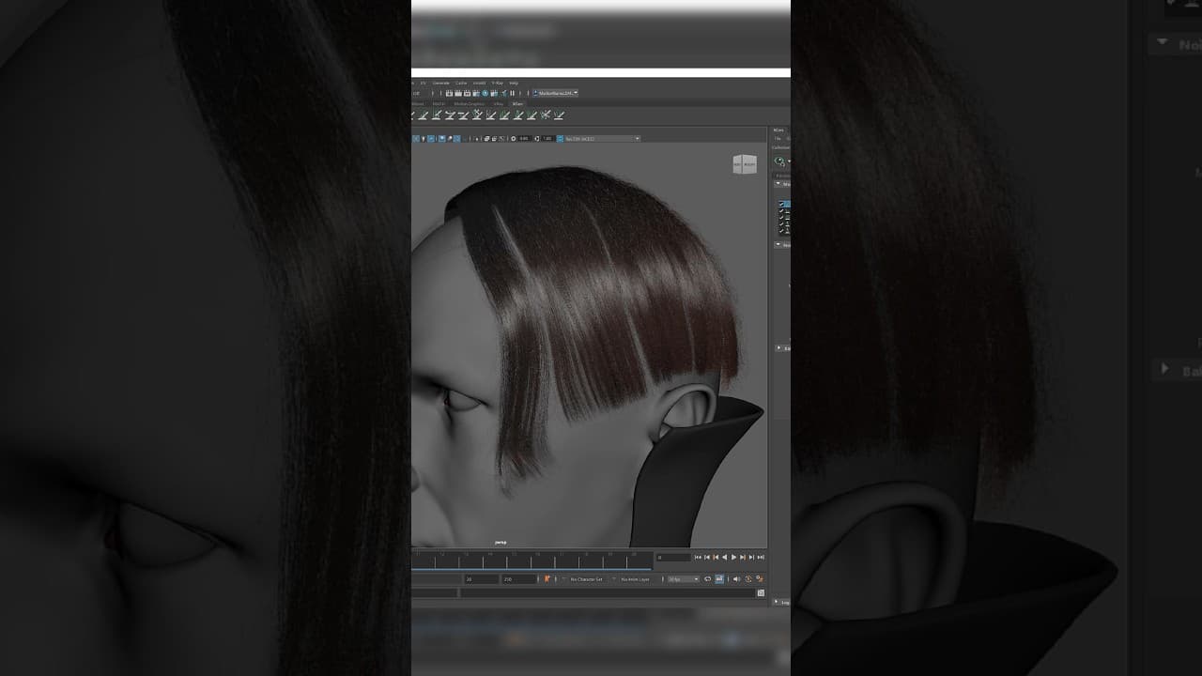
Task: Click the range field showing 250
Action: coord(519,579)
